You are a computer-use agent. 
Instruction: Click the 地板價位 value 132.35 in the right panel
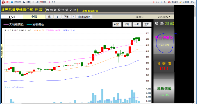(x=164, y=95)
